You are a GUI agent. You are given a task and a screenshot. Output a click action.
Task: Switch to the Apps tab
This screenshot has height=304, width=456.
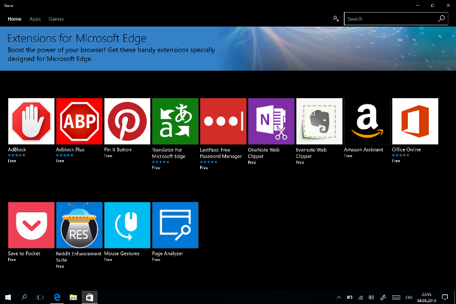click(35, 19)
